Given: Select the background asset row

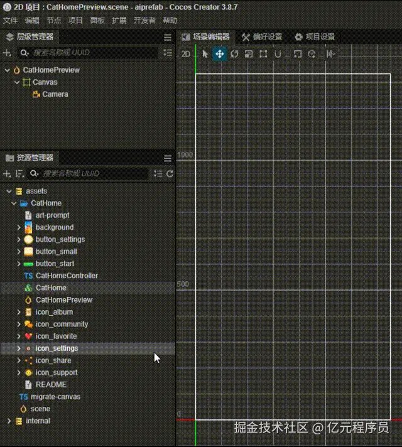Looking at the screenshot, I should click(87, 227).
